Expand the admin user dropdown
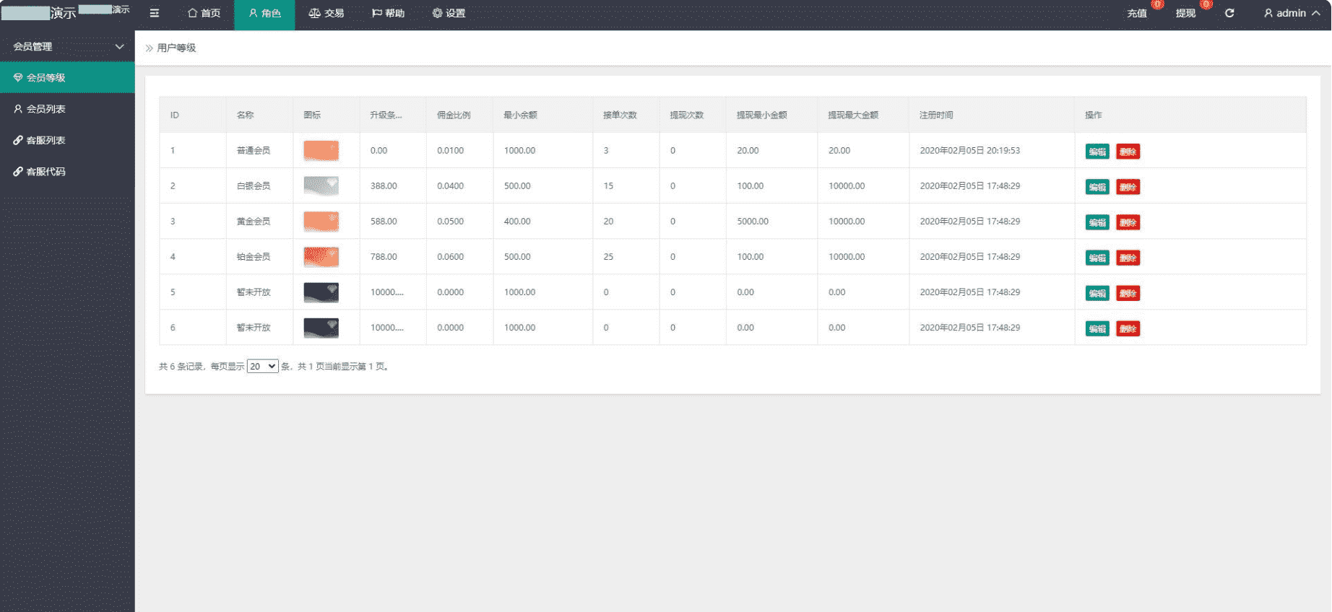Image resolution: width=1332 pixels, height=612 pixels. point(1292,13)
